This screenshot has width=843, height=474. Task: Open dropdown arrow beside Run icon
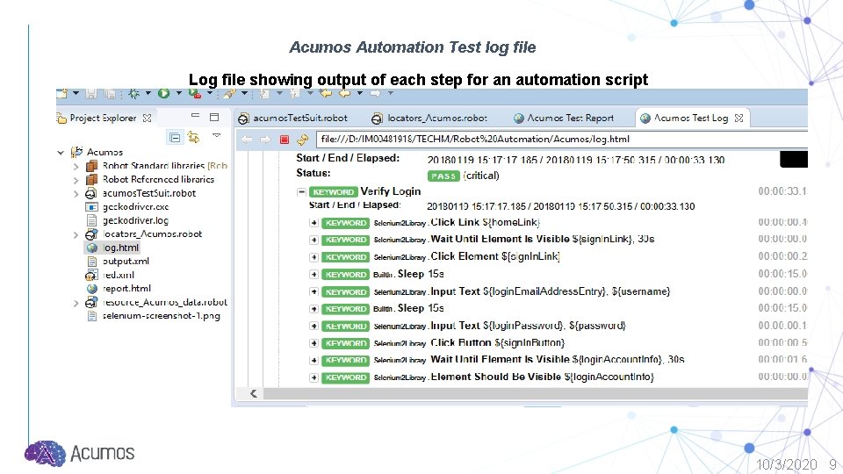tap(178, 94)
